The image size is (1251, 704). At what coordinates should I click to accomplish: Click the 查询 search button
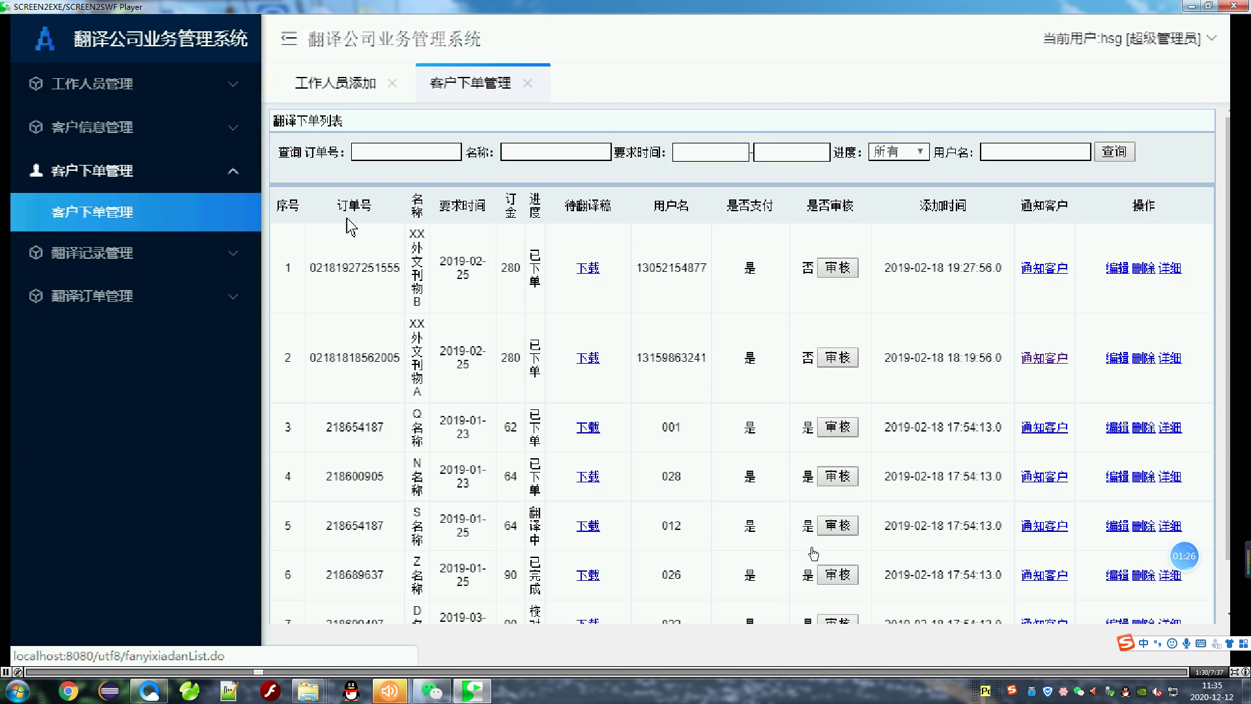point(1114,152)
